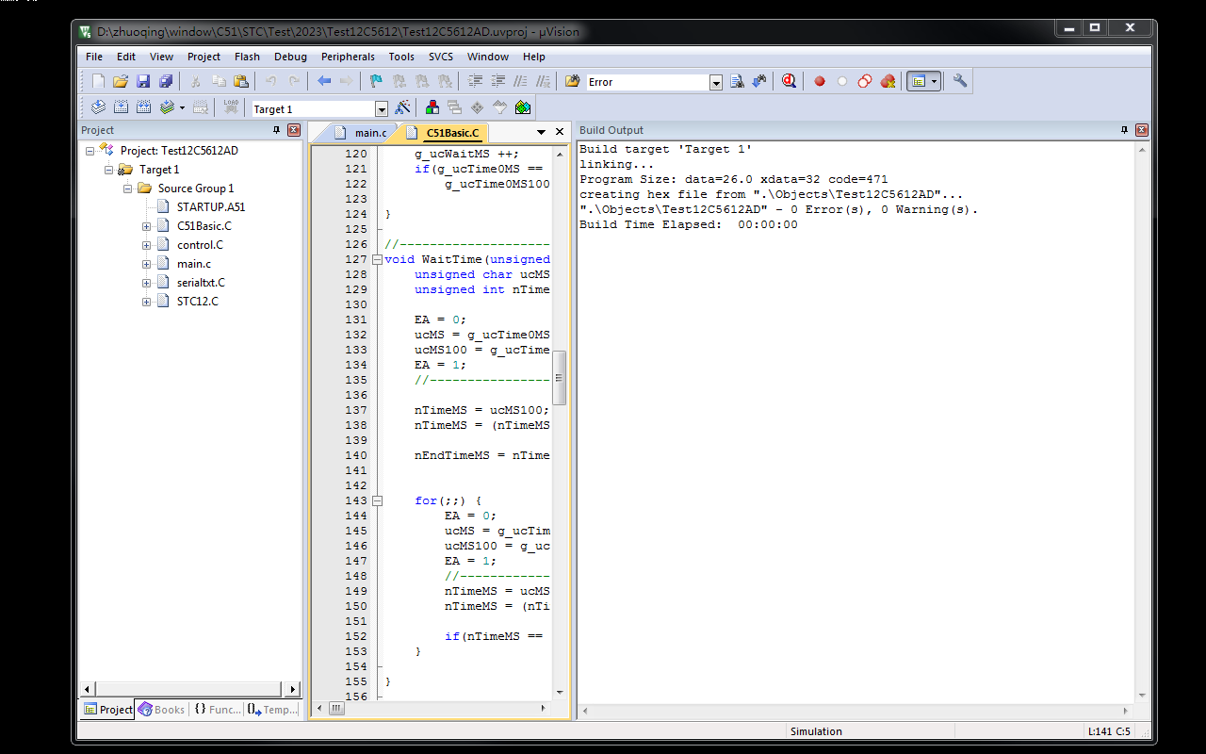Open the Error search dropdown
The image size is (1206, 754).
pyautogui.click(x=716, y=83)
